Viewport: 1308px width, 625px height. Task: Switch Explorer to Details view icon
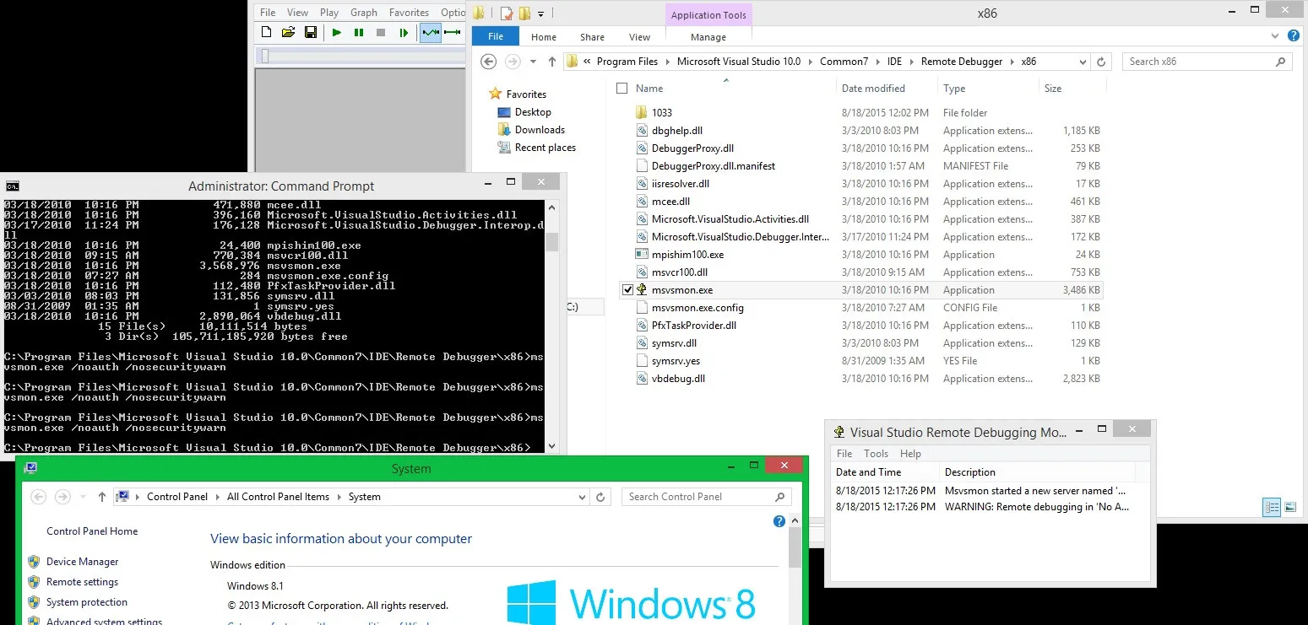1272,507
